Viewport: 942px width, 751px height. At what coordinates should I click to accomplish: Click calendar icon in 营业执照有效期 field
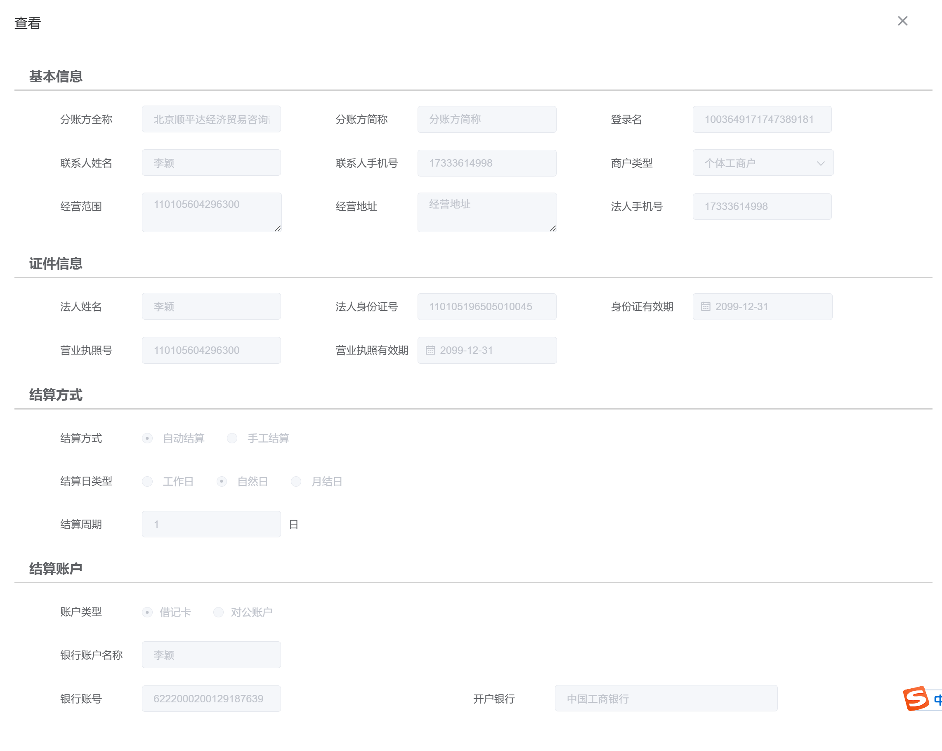[x=430, y=350]
